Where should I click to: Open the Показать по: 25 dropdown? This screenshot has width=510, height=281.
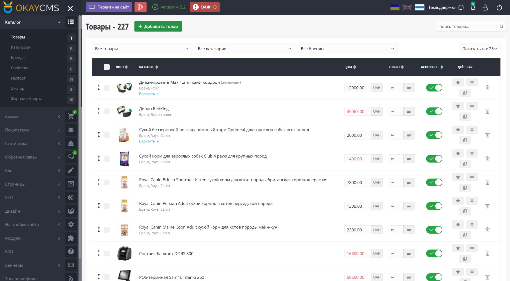click(x=480, y=49)
